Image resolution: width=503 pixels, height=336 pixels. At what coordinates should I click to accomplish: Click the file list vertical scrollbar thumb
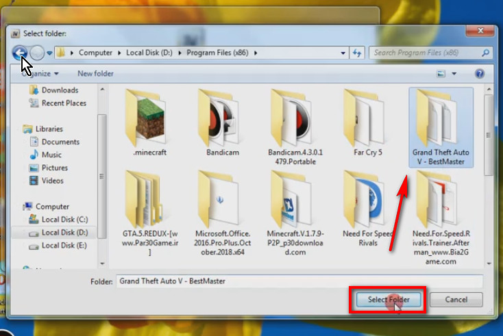point(489,135)
